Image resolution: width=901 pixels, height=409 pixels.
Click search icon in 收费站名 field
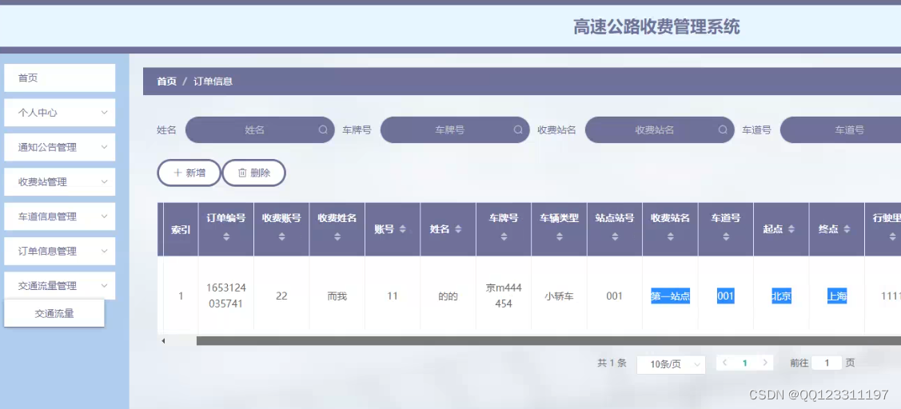tap(723, 130)
